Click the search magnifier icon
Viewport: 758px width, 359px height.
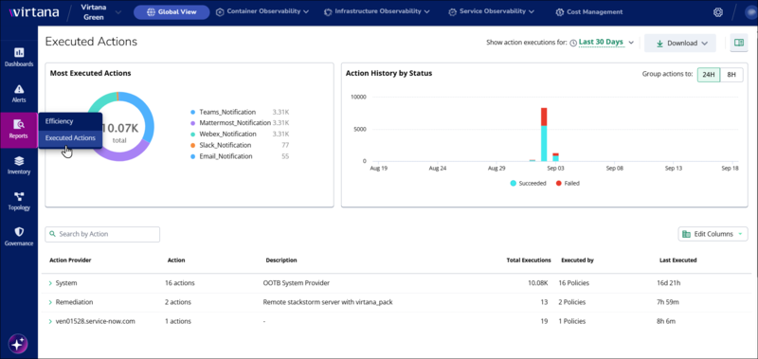53,234
